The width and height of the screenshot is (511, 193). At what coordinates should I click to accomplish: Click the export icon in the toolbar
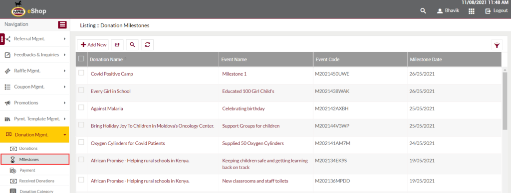(x=117, y=45)
